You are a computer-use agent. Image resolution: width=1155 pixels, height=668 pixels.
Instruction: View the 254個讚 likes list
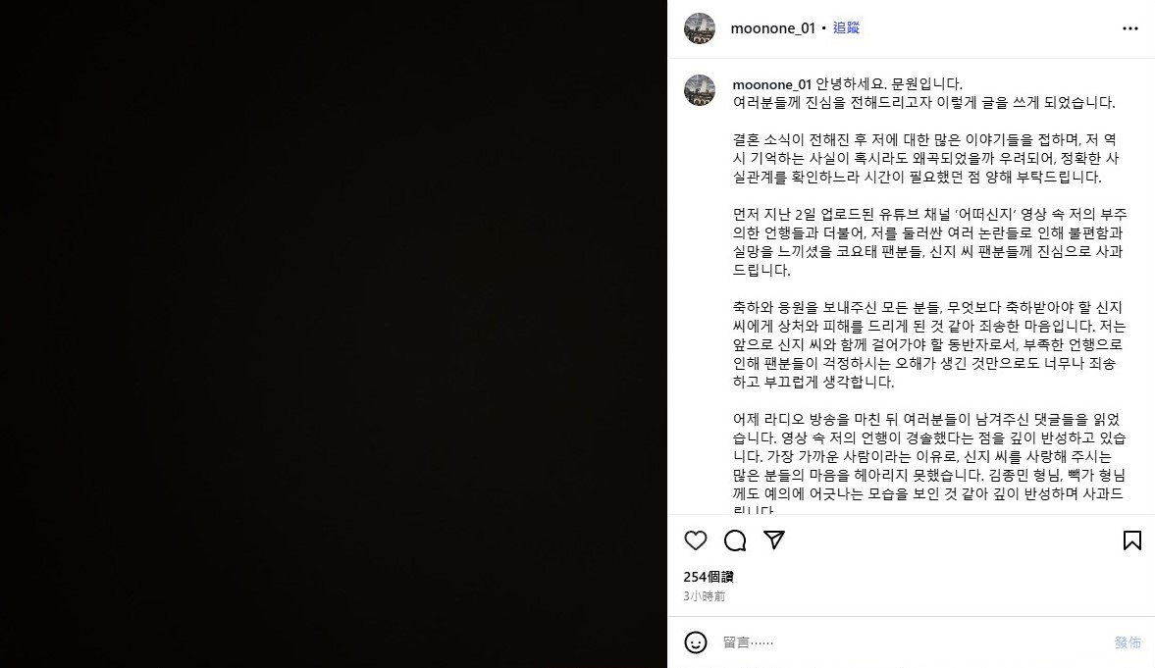click(709, 577)
